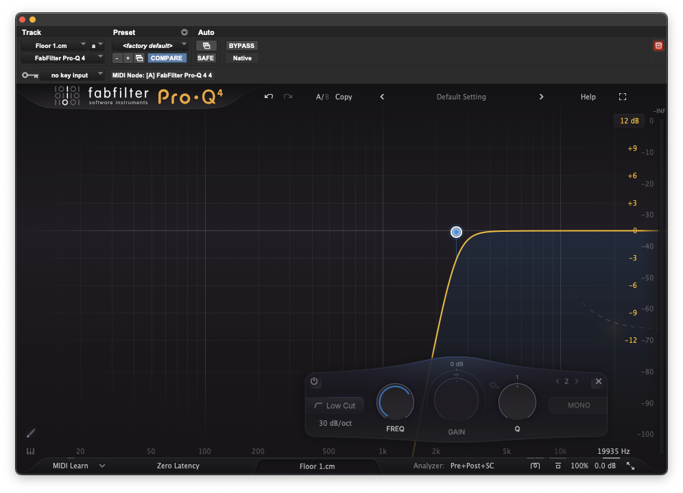Screen dimensions: 683x493
Task: Show the piano keyboard display icon
Action: [x=30, y=451]
